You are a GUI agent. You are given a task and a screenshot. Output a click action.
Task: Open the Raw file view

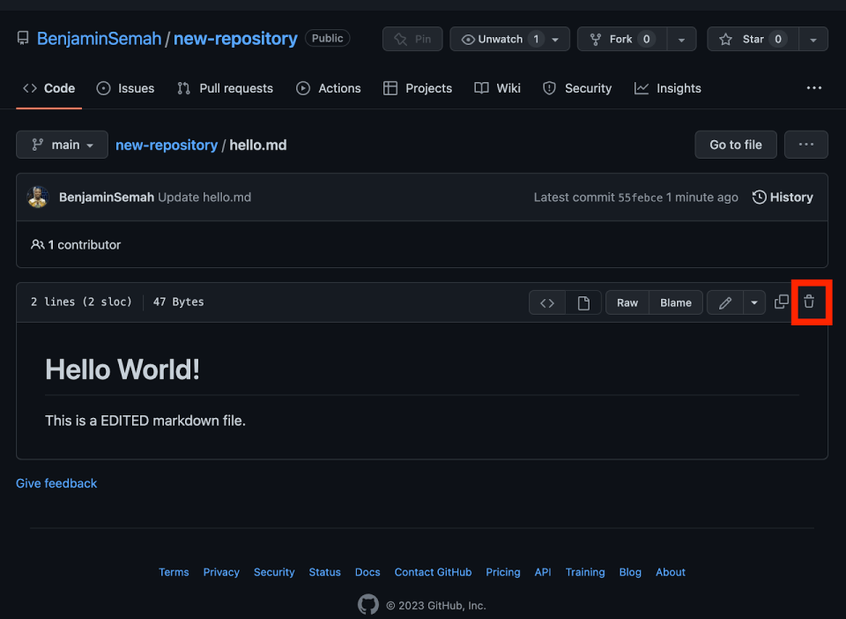click(627, 302)
